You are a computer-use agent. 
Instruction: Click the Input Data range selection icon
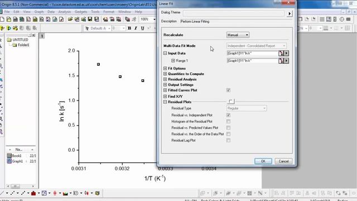281,54
